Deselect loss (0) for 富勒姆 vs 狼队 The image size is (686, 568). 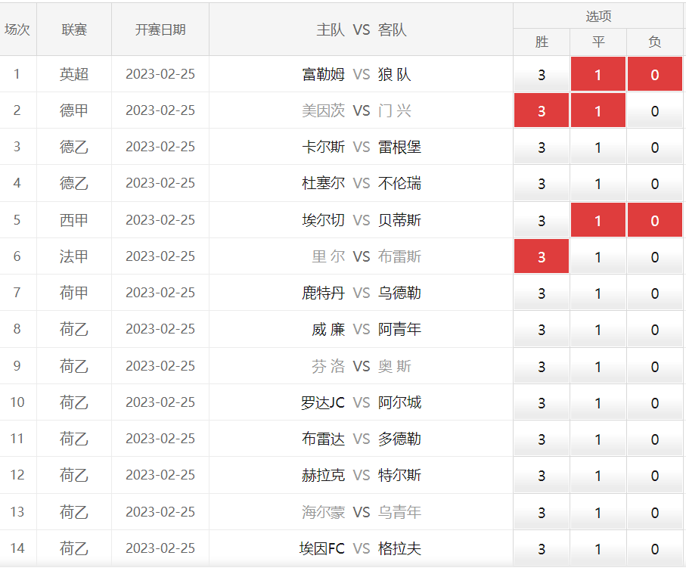(x=655, y=74)
